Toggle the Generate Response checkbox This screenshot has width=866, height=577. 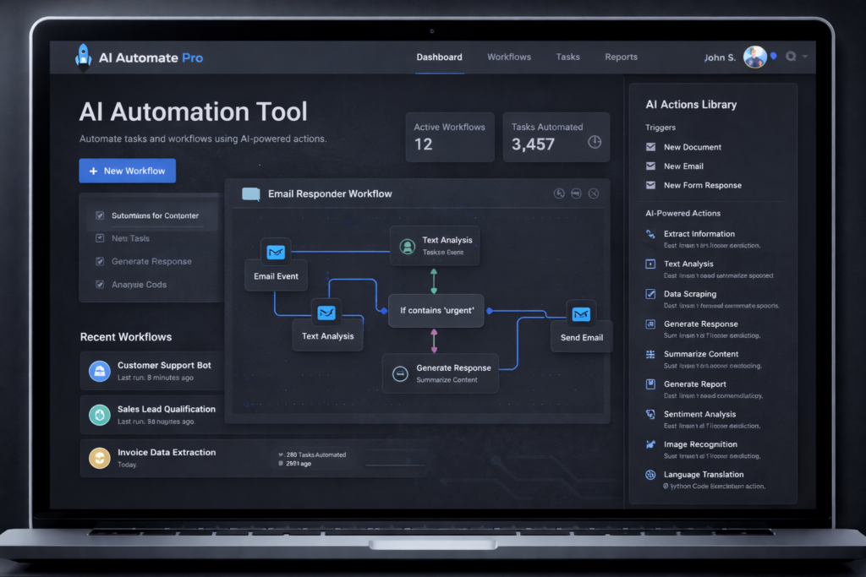pyautogui.click(x=100, y=261)
